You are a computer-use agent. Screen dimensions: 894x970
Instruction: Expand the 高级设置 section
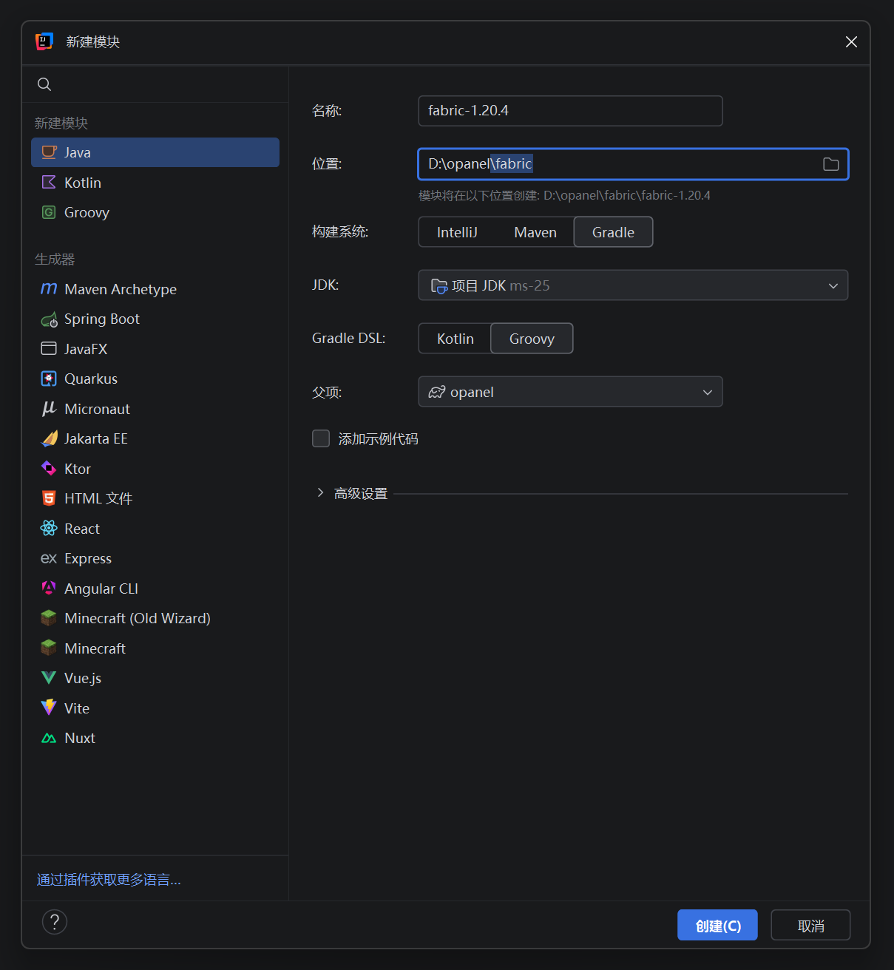[x=320, y=492]
